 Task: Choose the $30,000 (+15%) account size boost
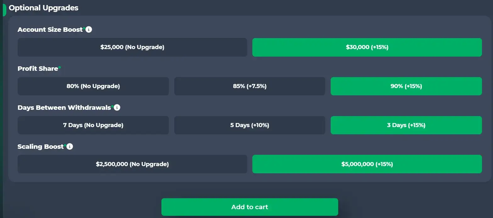pos(367,47)
